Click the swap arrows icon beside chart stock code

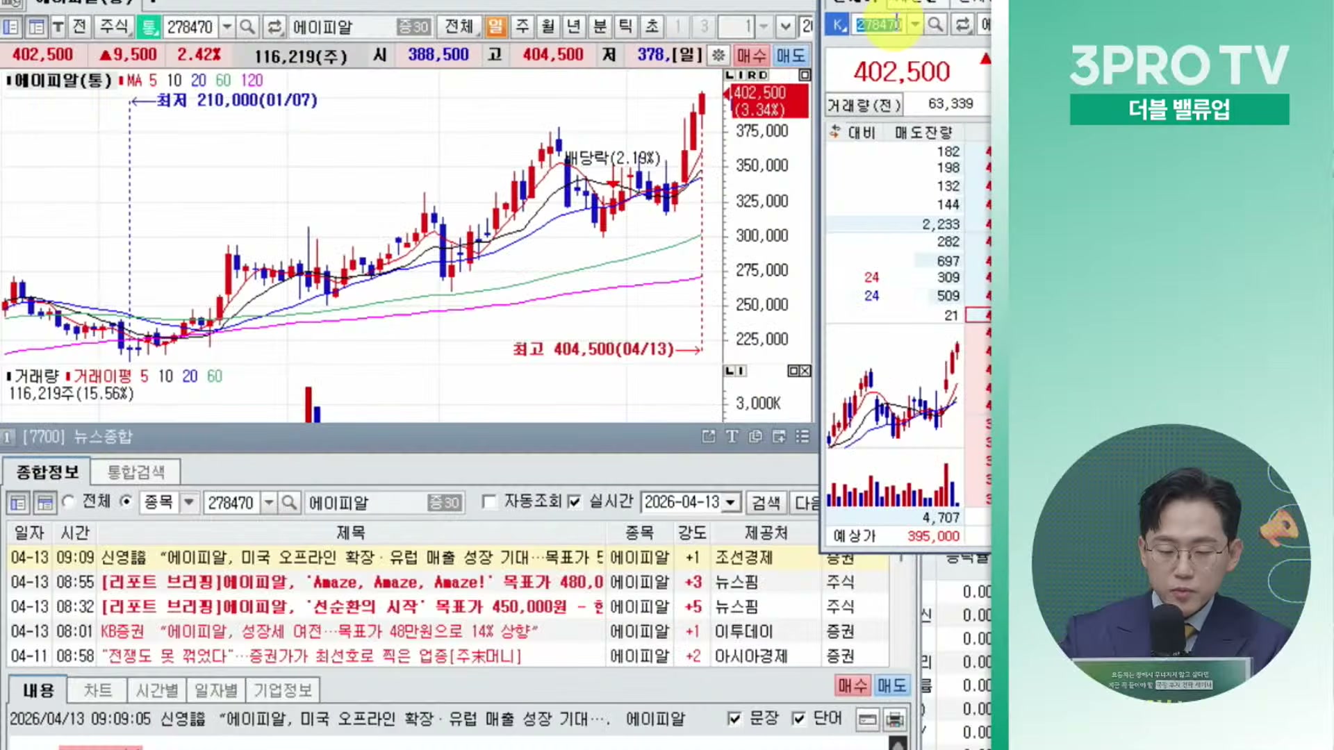(274, 27)
